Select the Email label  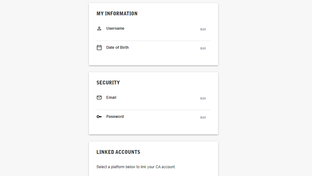click(111, 98)
